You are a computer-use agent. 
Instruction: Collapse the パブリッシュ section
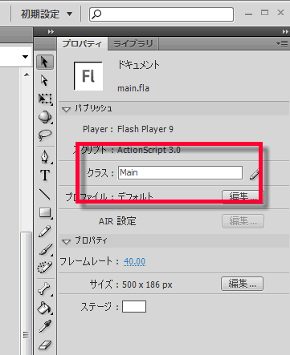point(66,109)
